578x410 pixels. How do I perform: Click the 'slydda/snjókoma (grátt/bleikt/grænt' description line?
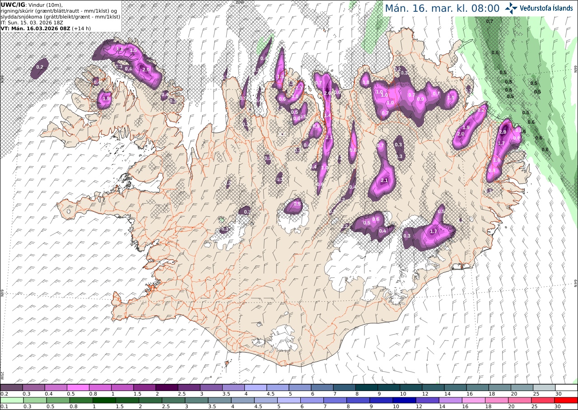[x=60, y=16]
